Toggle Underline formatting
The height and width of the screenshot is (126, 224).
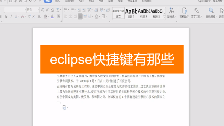point(16,16)
